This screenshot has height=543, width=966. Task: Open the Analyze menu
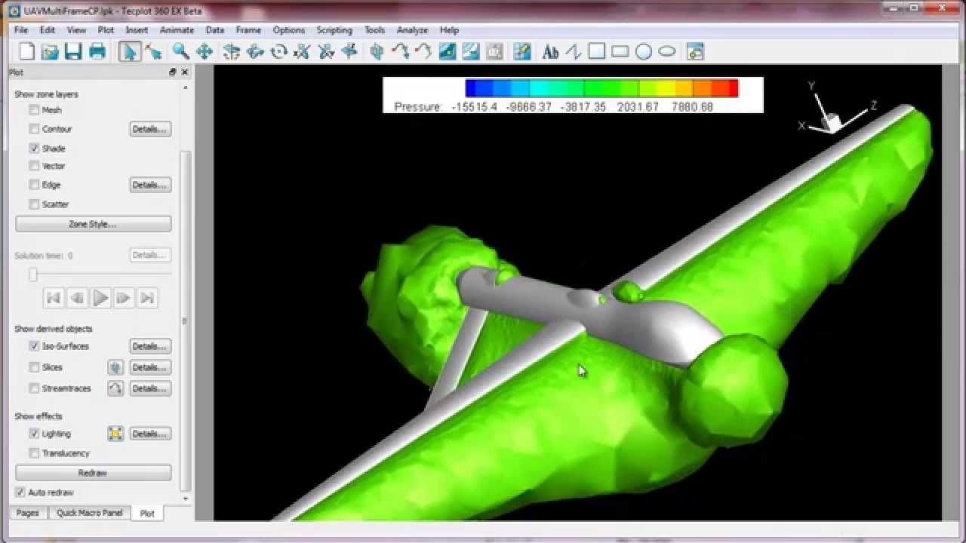click(412, 30)
